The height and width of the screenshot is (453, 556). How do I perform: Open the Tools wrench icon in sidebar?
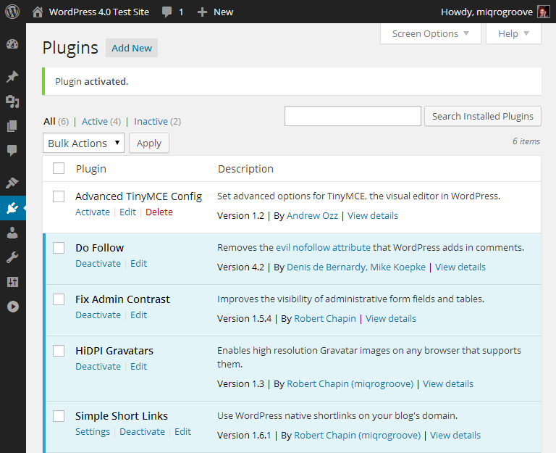click(12, 257)
